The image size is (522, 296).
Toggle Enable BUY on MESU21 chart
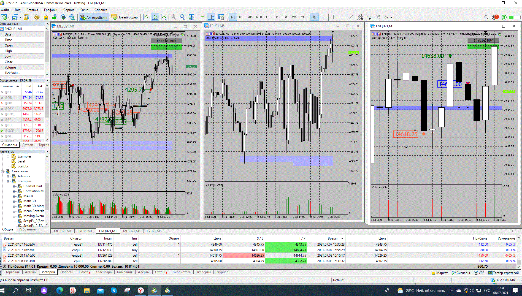(166, 41)
